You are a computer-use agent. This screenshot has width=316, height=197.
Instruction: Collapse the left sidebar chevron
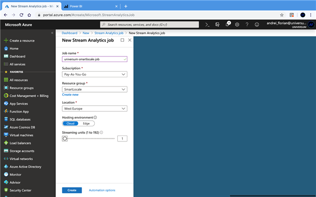[52, 33]
